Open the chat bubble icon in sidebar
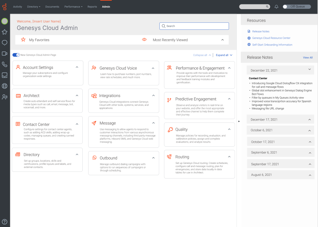Screen dimensions: 318x227 [x=5, y=43]
